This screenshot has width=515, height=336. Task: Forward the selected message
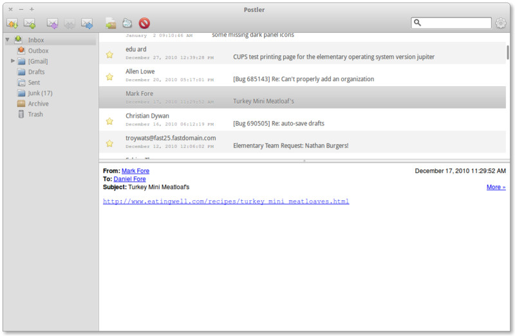tap(87, 23)
